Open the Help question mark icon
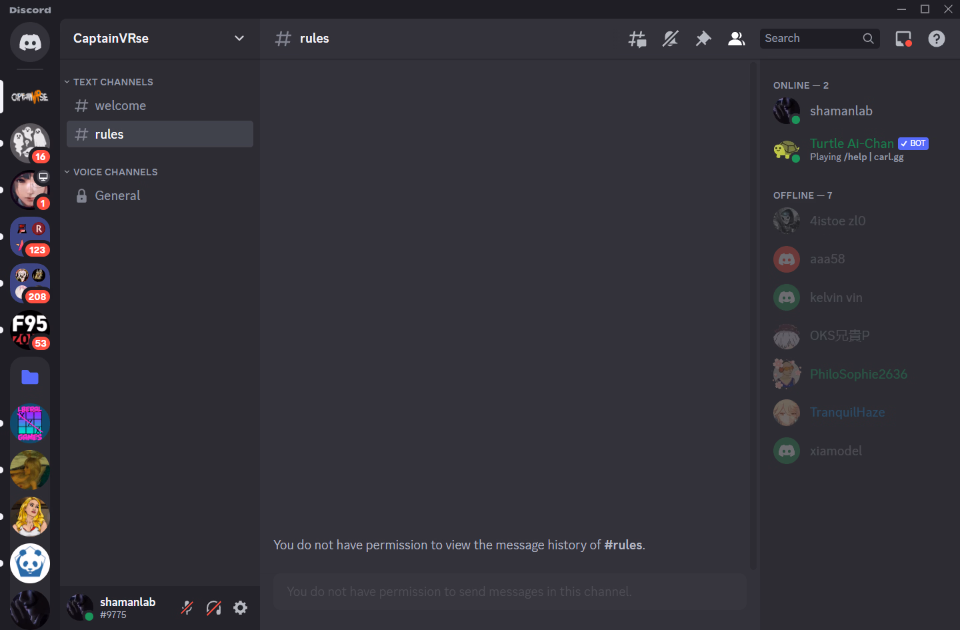Screen dimensions: 960x630 937,39
